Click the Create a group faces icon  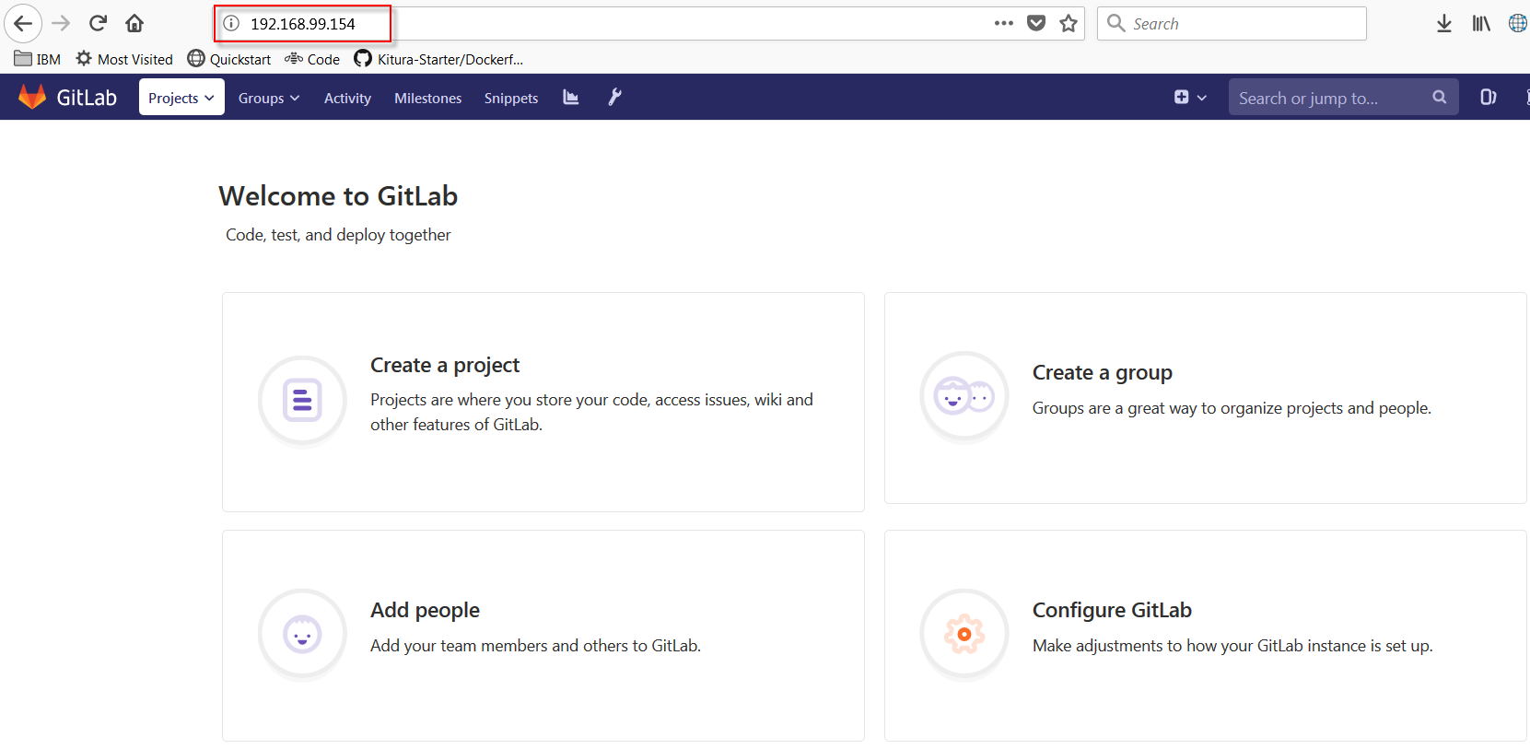coord(964,397)
